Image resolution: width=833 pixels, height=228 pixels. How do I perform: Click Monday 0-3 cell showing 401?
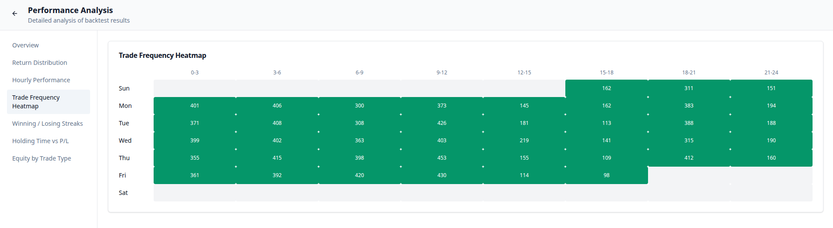point(195,106)
